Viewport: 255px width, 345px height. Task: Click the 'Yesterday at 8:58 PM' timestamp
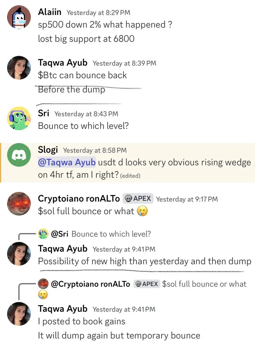95,150
